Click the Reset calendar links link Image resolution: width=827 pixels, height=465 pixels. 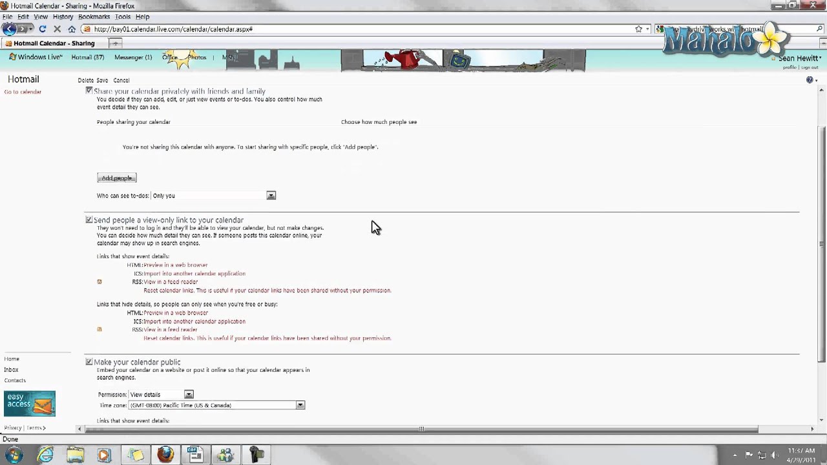(x=163, y=290)
